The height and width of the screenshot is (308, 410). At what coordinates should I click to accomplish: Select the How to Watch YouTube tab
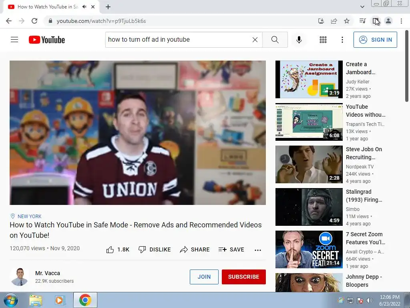[x=48, y=7]
